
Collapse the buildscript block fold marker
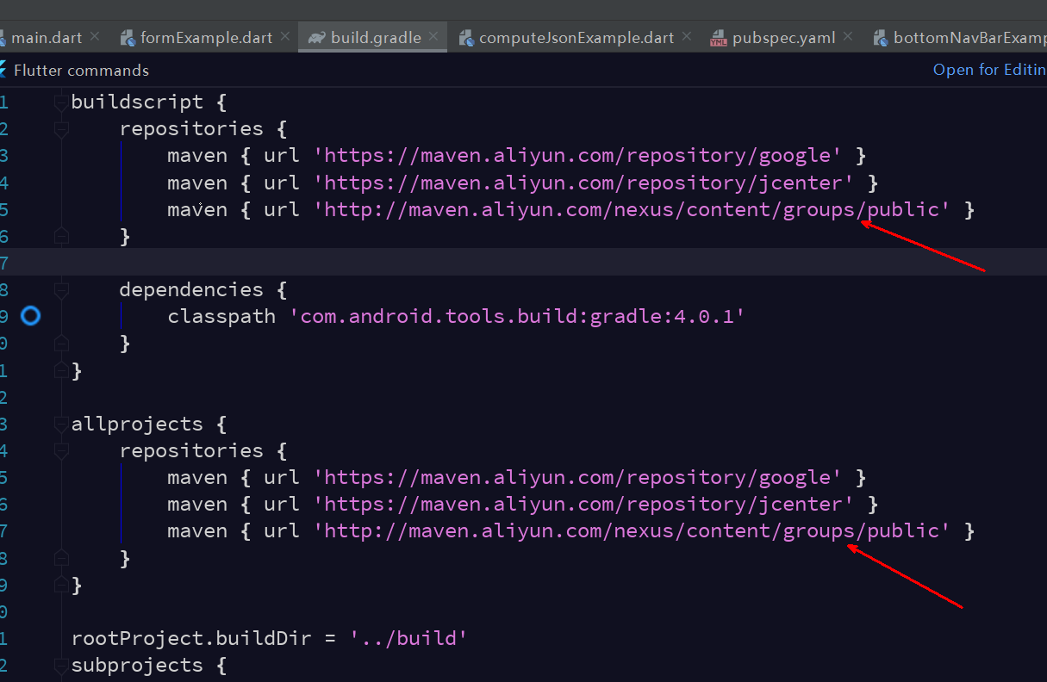(x=60, y=102)
